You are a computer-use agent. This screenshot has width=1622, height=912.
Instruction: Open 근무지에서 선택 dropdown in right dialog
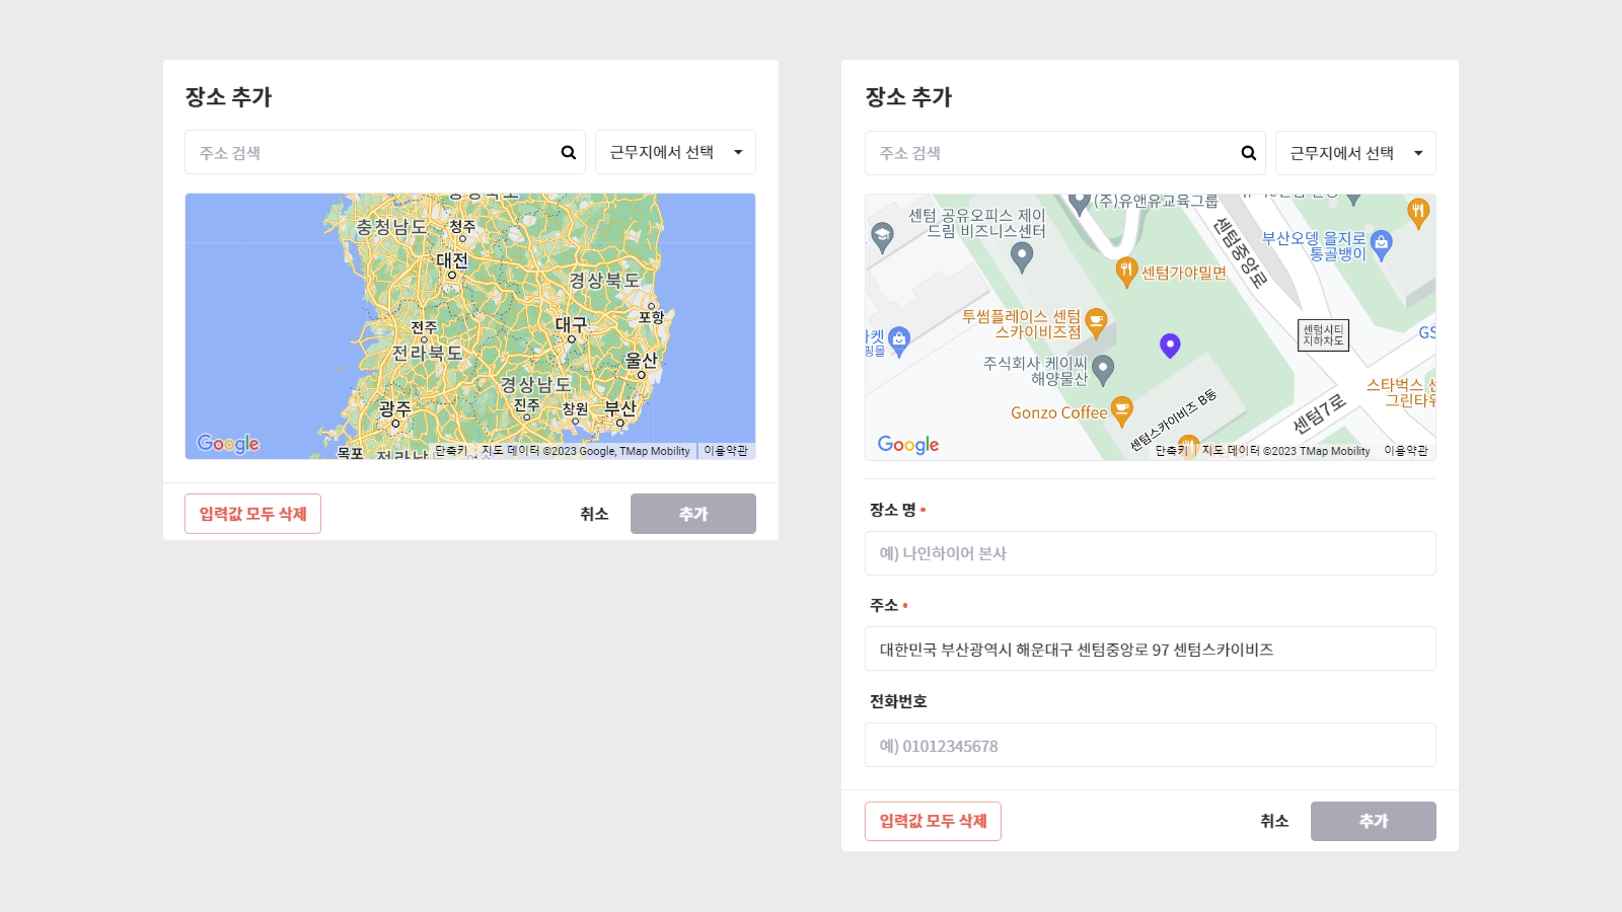pos(1354,153)
